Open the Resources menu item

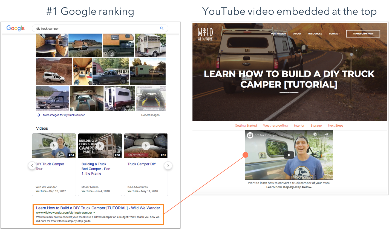(315, 34)
